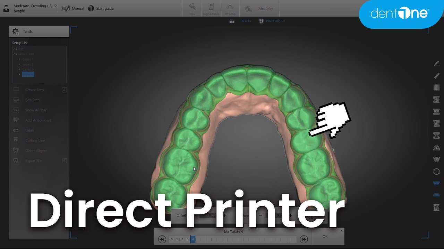The width and height of the screenshot is (444, 249).
Task: Close the step panel with X
Action: pos(341,231)
